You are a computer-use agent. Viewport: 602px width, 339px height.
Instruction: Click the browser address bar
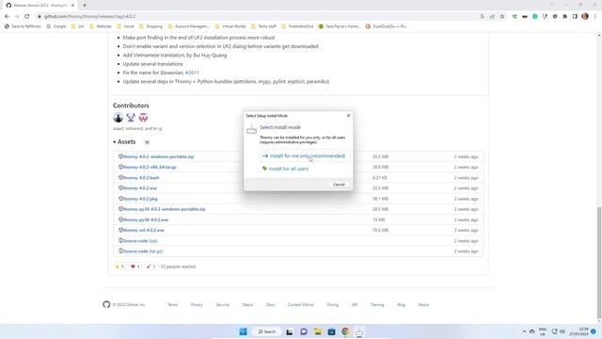pos(253,17)
